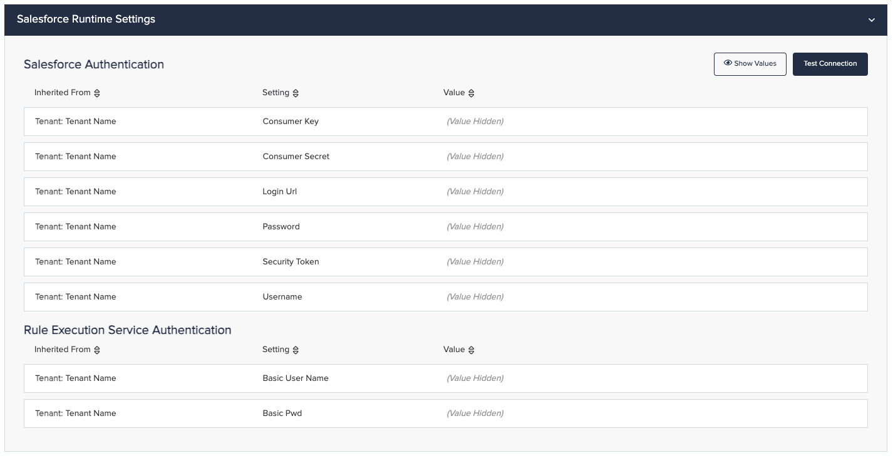This screenshot has height=458, width=893.
Task: Select the Username setting row
Action: [282, 297]
